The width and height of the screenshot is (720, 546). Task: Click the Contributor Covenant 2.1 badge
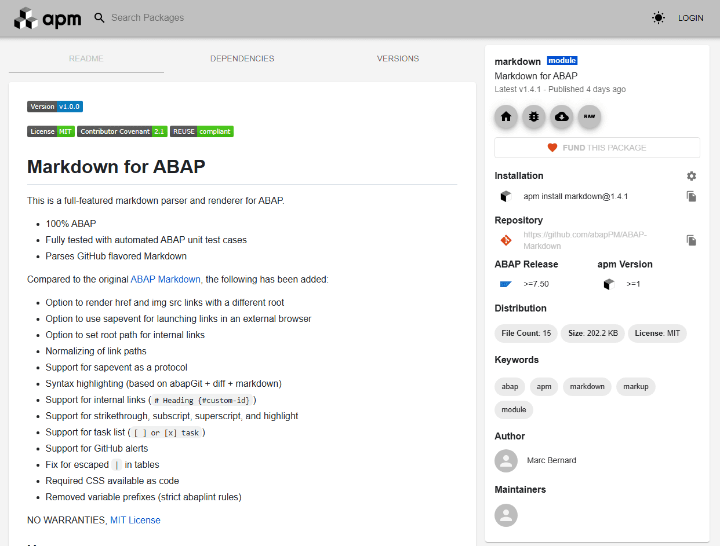coord(122,131)
